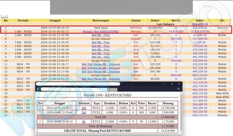The height and width of the screenshot is (136, 233).
Task: Expand the >> link above the table
Action: click(4, 17)
